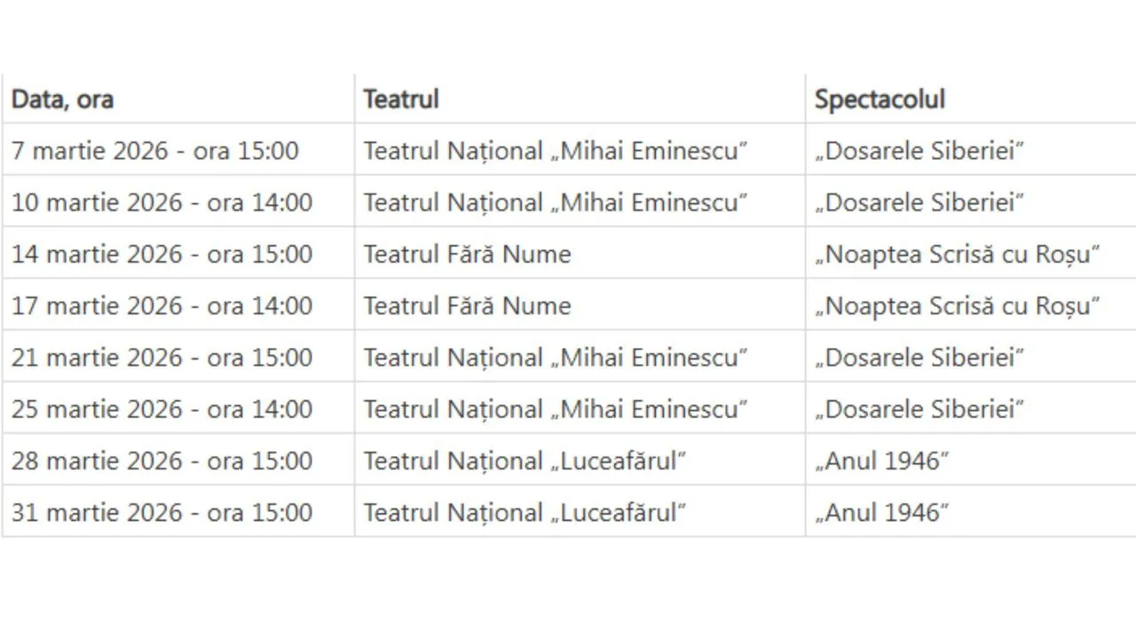Select the "21 martie 2026 - ora 15:00" cell
The width and height of the screenshot is (1136, 639).
162,358
